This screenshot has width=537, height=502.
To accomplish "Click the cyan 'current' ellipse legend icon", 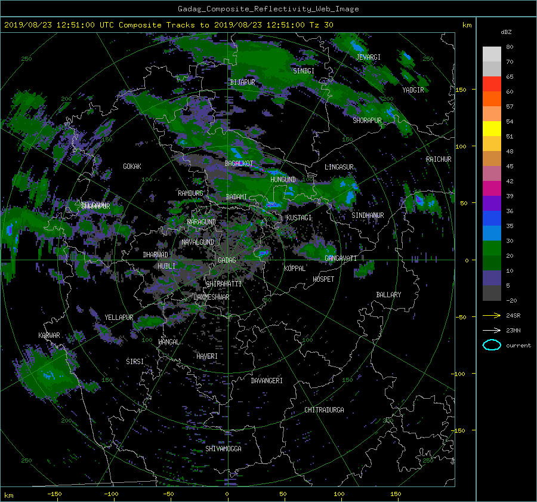I will [x=492, y=345].
